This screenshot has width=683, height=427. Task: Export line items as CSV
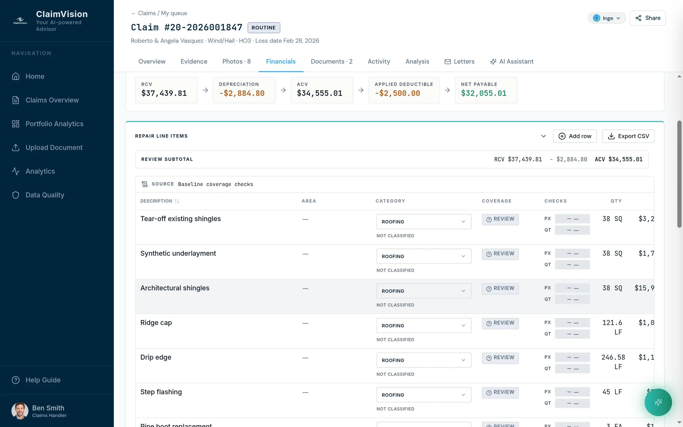628,136
